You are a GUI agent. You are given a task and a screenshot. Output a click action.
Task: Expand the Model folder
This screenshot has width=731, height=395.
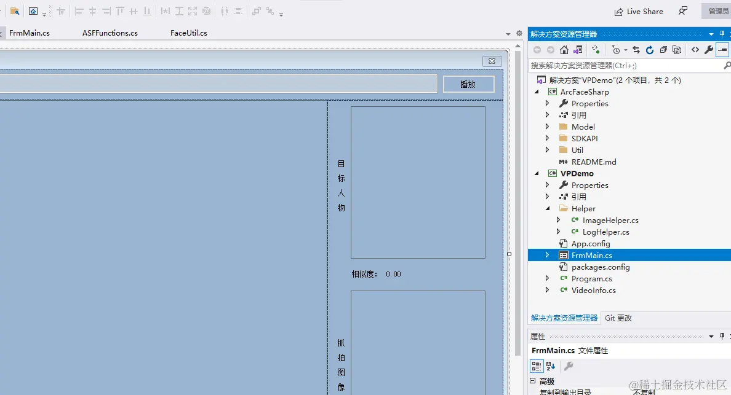(x=547, y=127)
